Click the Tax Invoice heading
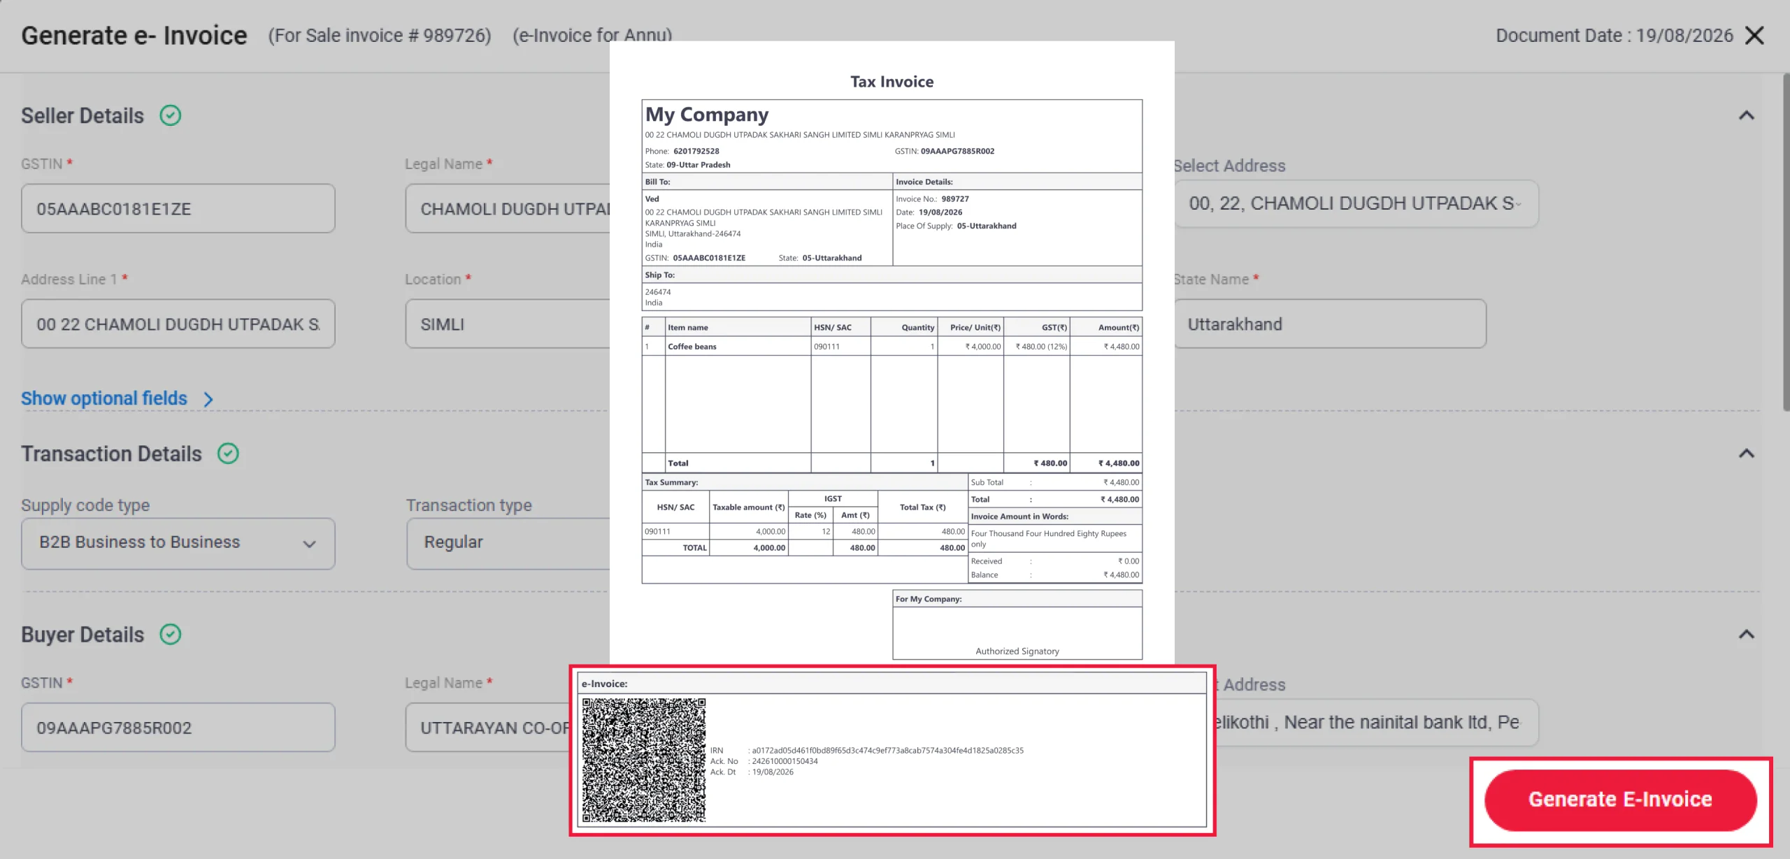1790x859 pixels. [x=892, y=82]
